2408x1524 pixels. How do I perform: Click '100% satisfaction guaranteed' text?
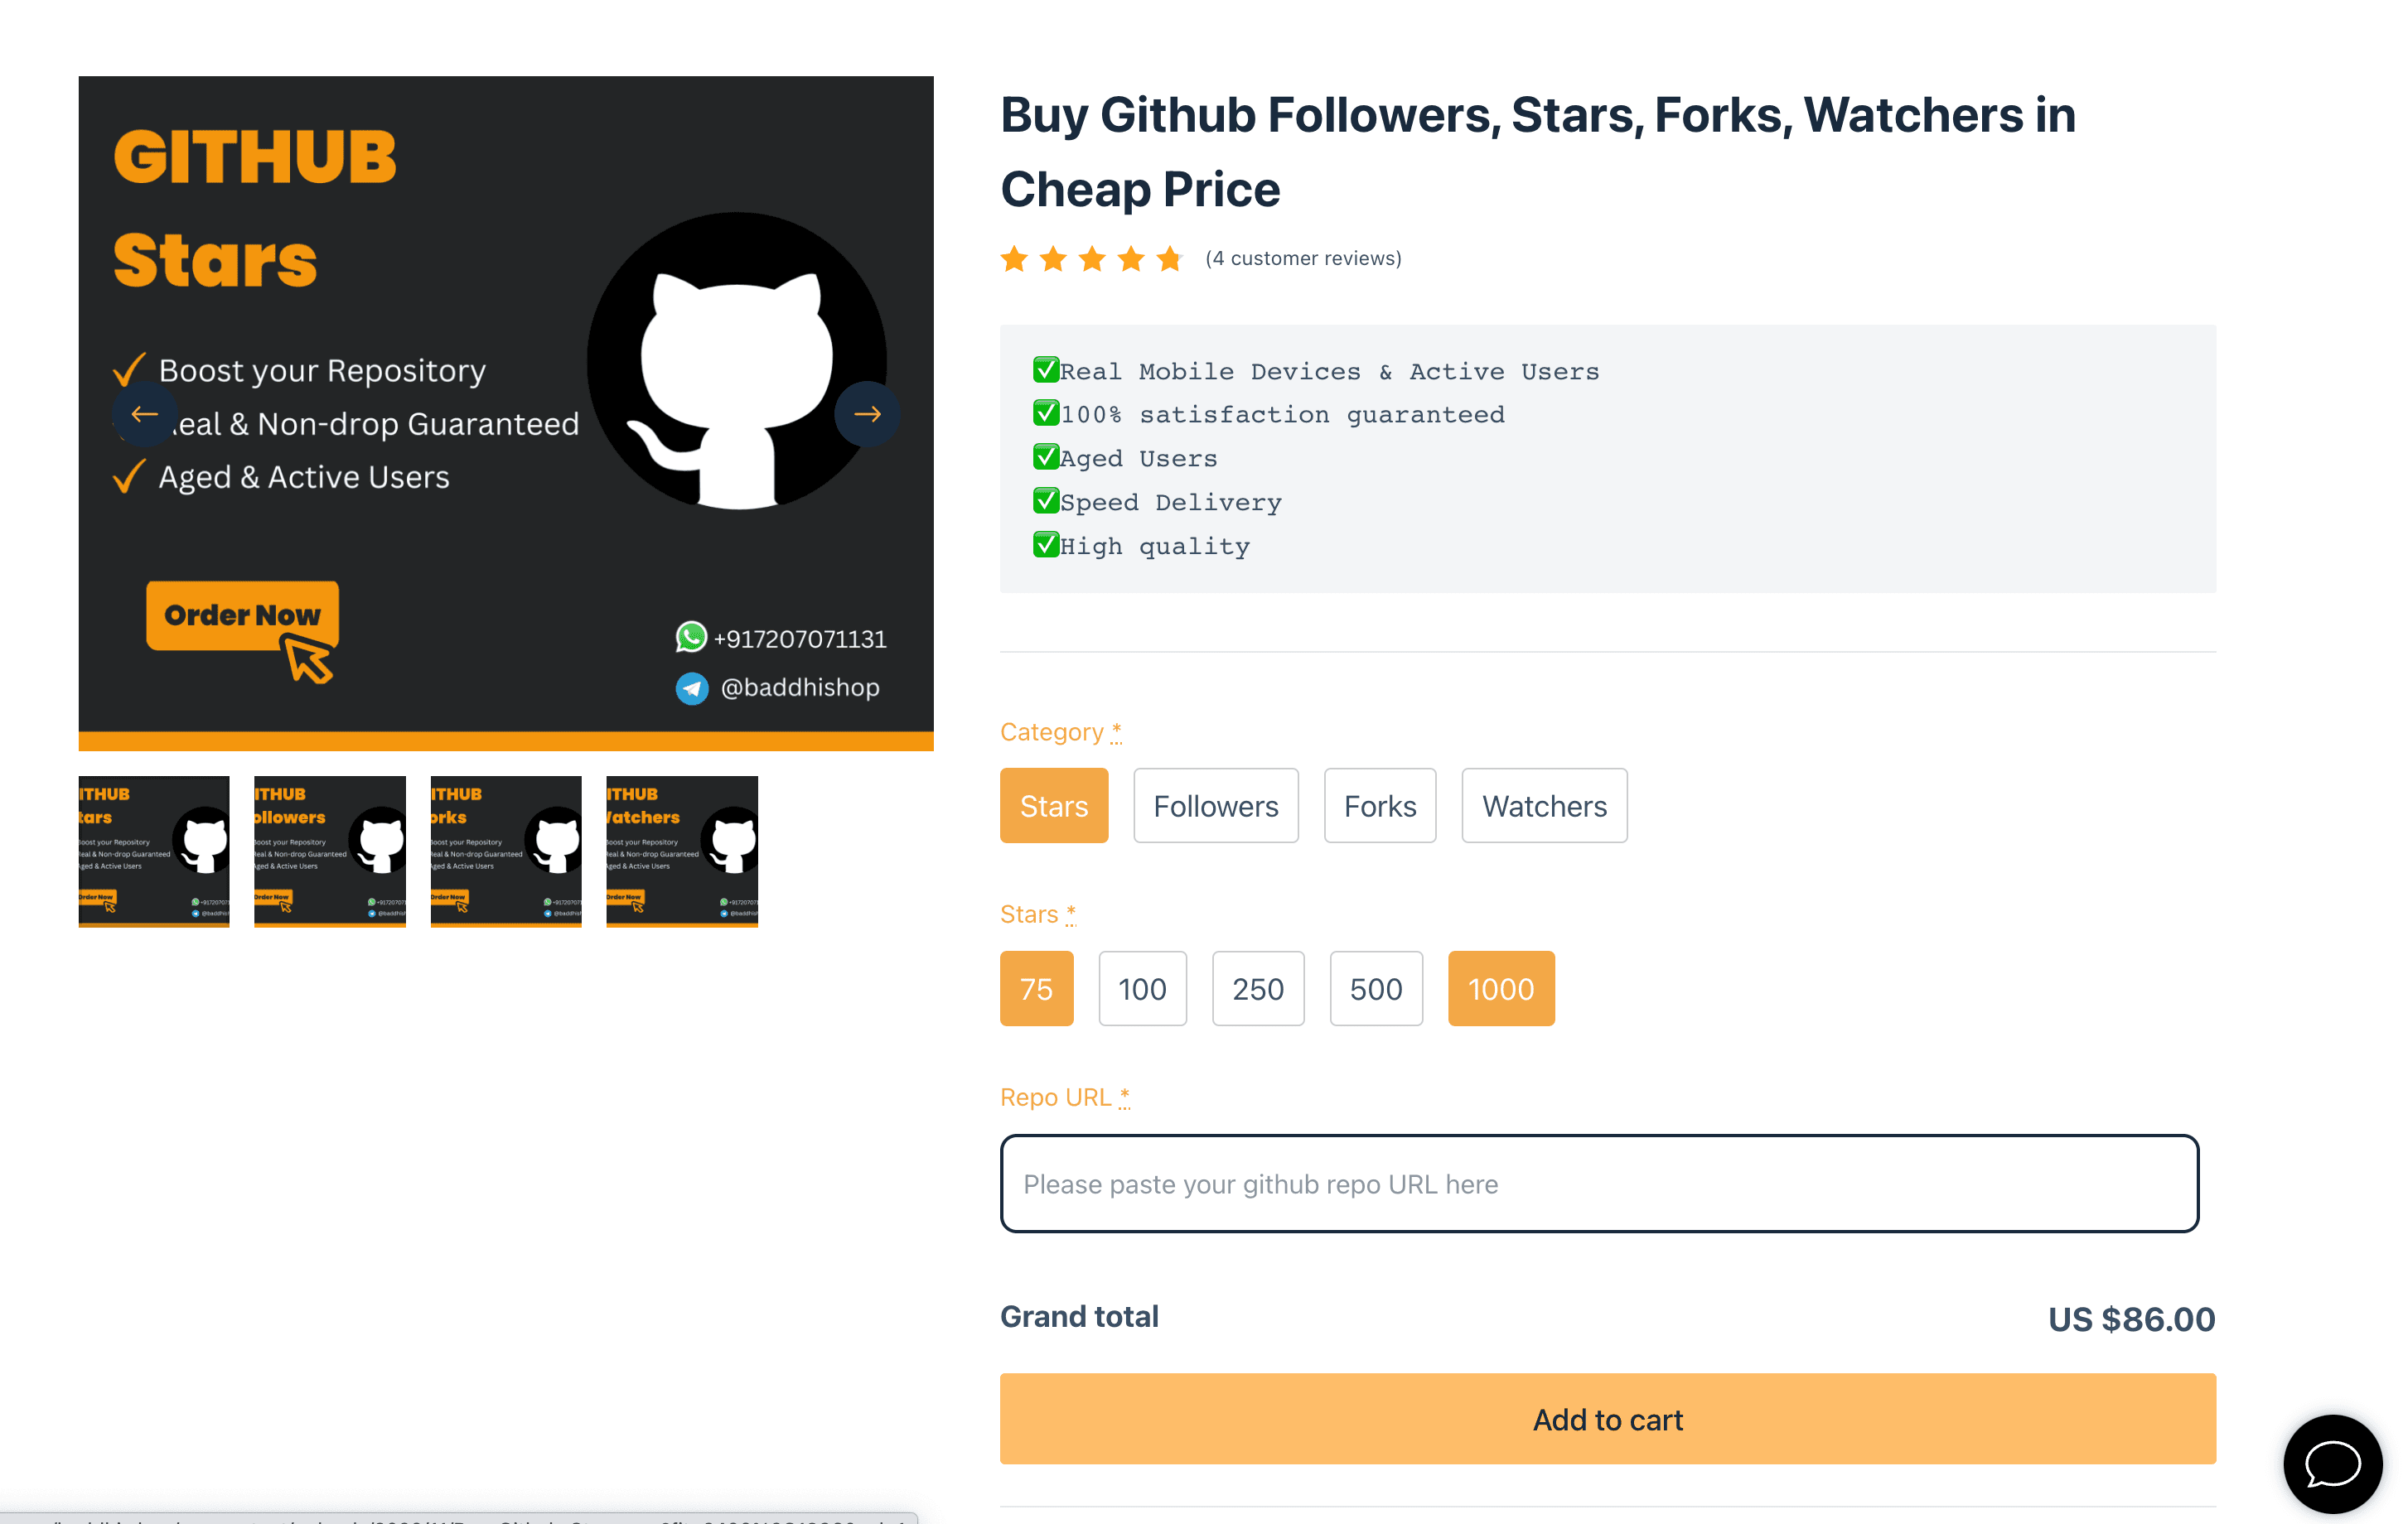point(1282,415)
